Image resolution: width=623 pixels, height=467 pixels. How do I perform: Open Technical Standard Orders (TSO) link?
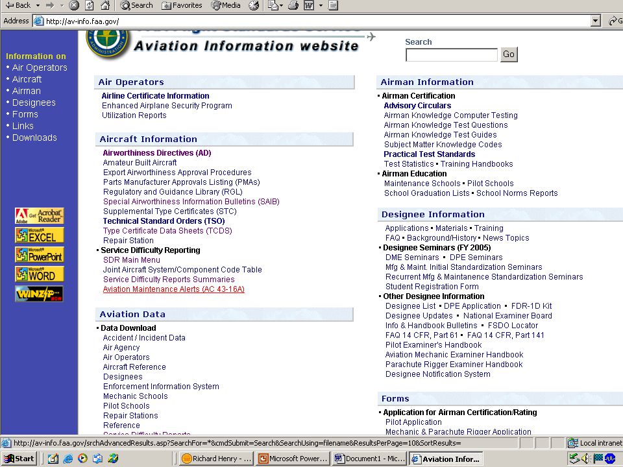tap(164, 221)
